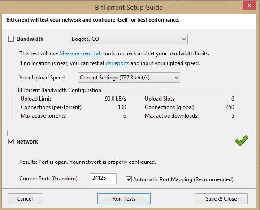Click the Network label text
The image size is (260, 210).
(x=27, y=142)
